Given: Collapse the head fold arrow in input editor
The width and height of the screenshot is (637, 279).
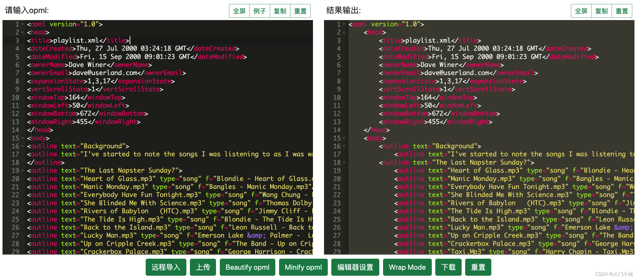Looking at the screenshot, I should point(23,32).
